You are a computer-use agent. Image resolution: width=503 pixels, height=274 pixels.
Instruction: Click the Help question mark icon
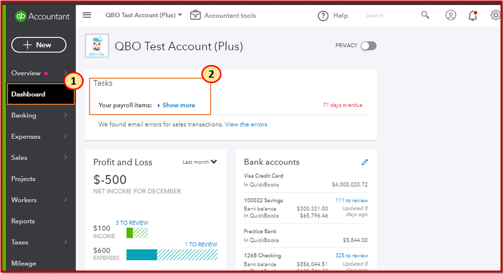[x=323, y=16]
